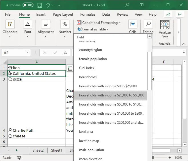Viewport: 188px width, 161px height.
Task: Click the Analyze Data button
Action: pos(165,29)
